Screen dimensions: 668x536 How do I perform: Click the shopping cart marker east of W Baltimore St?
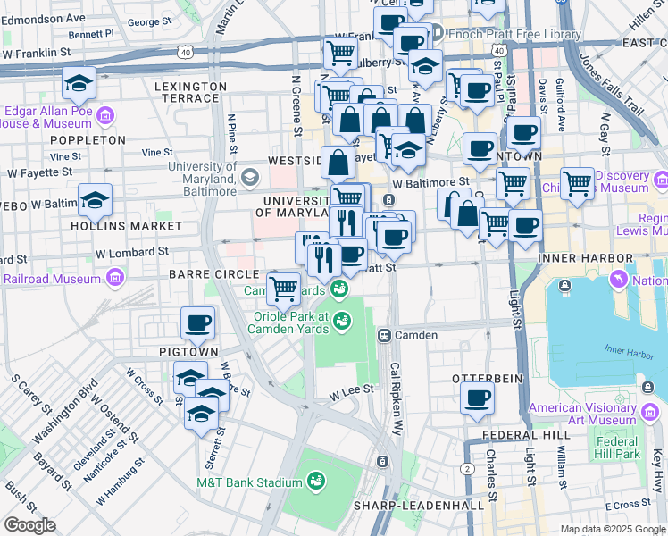(514, 185)
